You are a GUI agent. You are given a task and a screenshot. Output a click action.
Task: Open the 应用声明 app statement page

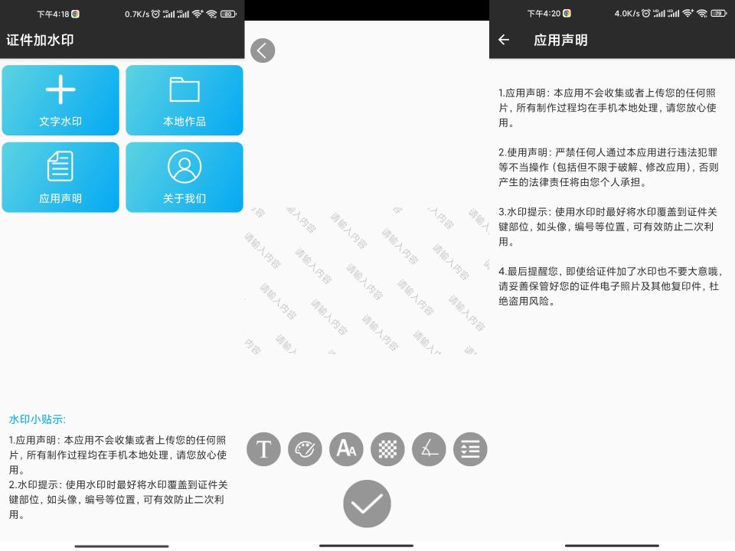[x=60, y=177]
